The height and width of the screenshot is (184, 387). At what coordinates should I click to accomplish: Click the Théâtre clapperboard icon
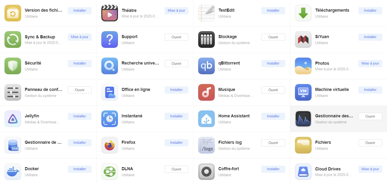tap(110, 13)
